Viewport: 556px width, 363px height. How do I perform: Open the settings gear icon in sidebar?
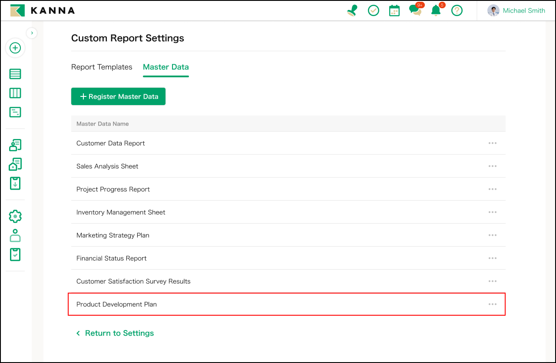[x=15, y=216]
